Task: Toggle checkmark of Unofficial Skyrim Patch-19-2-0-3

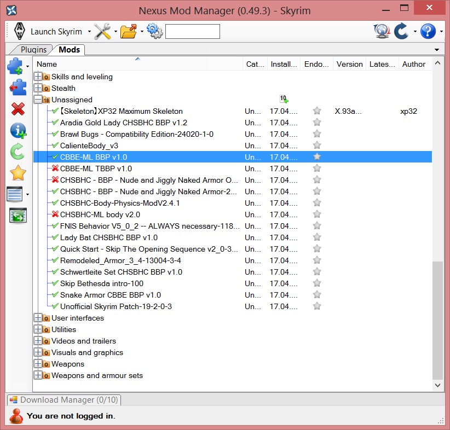Action: point(55,306)
